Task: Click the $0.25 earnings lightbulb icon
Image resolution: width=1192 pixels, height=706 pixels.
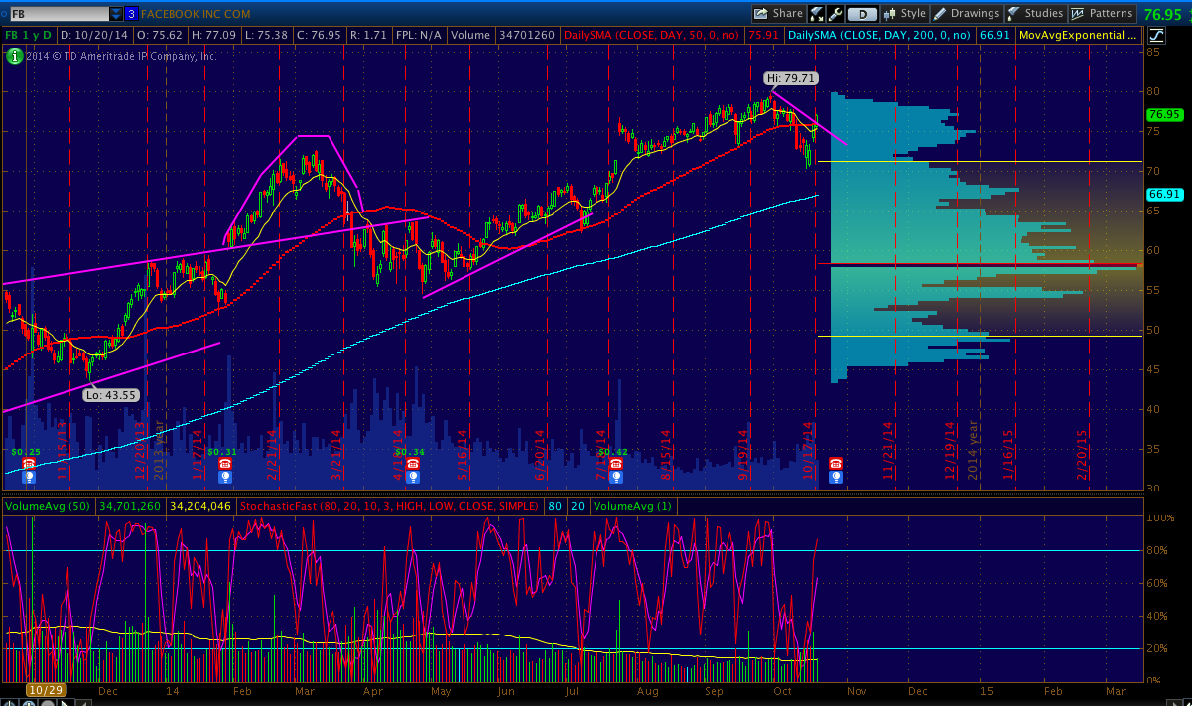Action: coord(28,477)
